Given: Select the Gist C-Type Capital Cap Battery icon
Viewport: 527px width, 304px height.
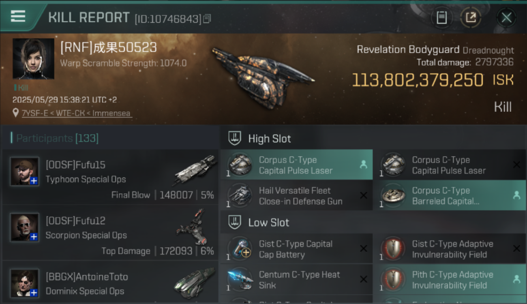Looking at the screenshot, I should [x=240, y=248].
